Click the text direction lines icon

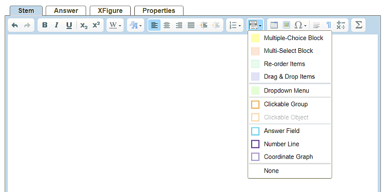pos(317,25)
